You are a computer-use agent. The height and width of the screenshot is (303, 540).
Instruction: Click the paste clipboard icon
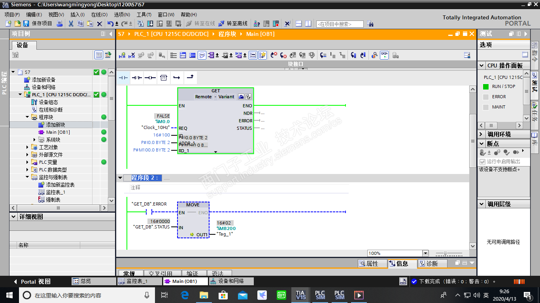click(x=90, y=24)
